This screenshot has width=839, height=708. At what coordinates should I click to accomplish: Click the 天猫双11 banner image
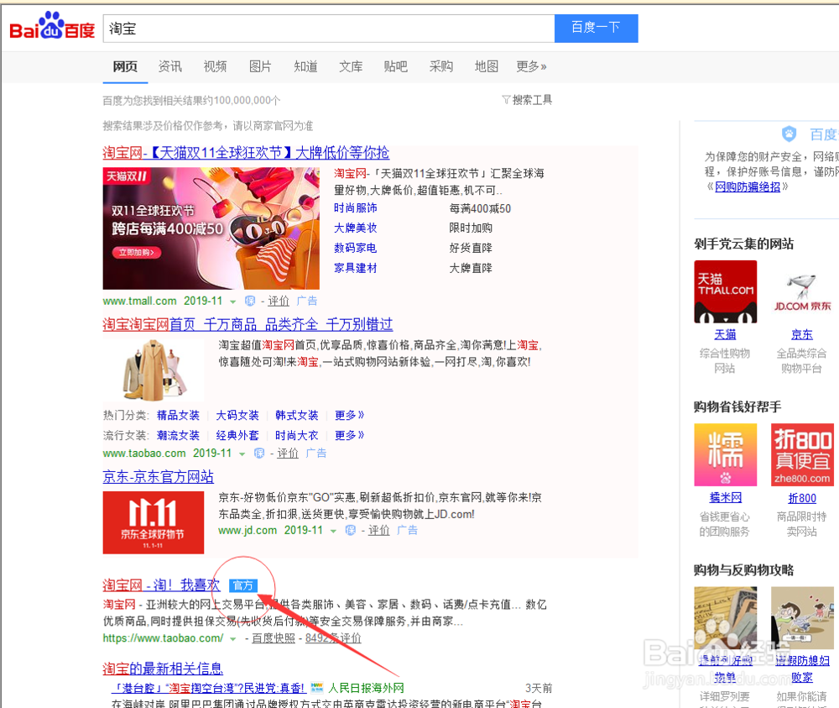211,228
